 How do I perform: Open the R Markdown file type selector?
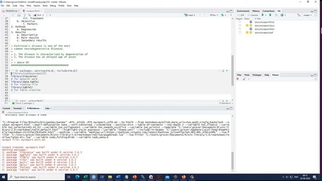click(226, 103)
